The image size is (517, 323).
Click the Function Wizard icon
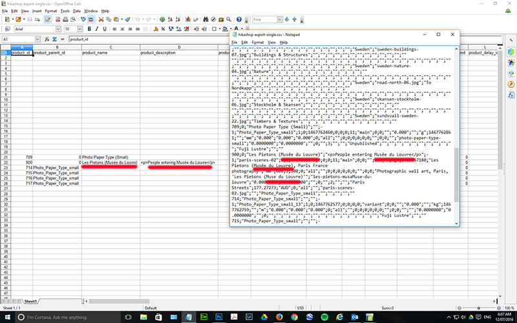[47, 39]
